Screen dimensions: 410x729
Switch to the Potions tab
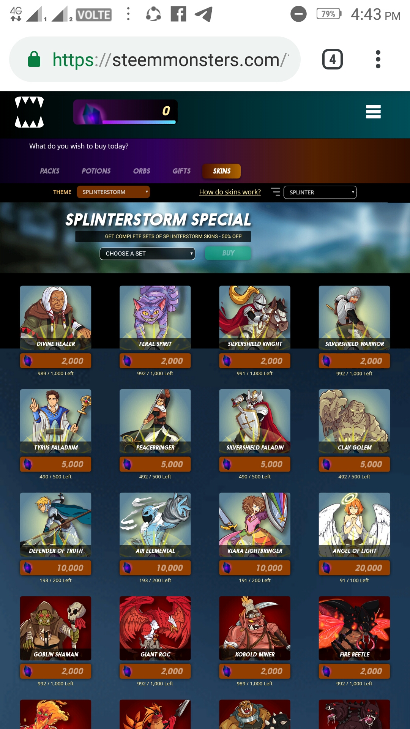[x=96, y=171]
